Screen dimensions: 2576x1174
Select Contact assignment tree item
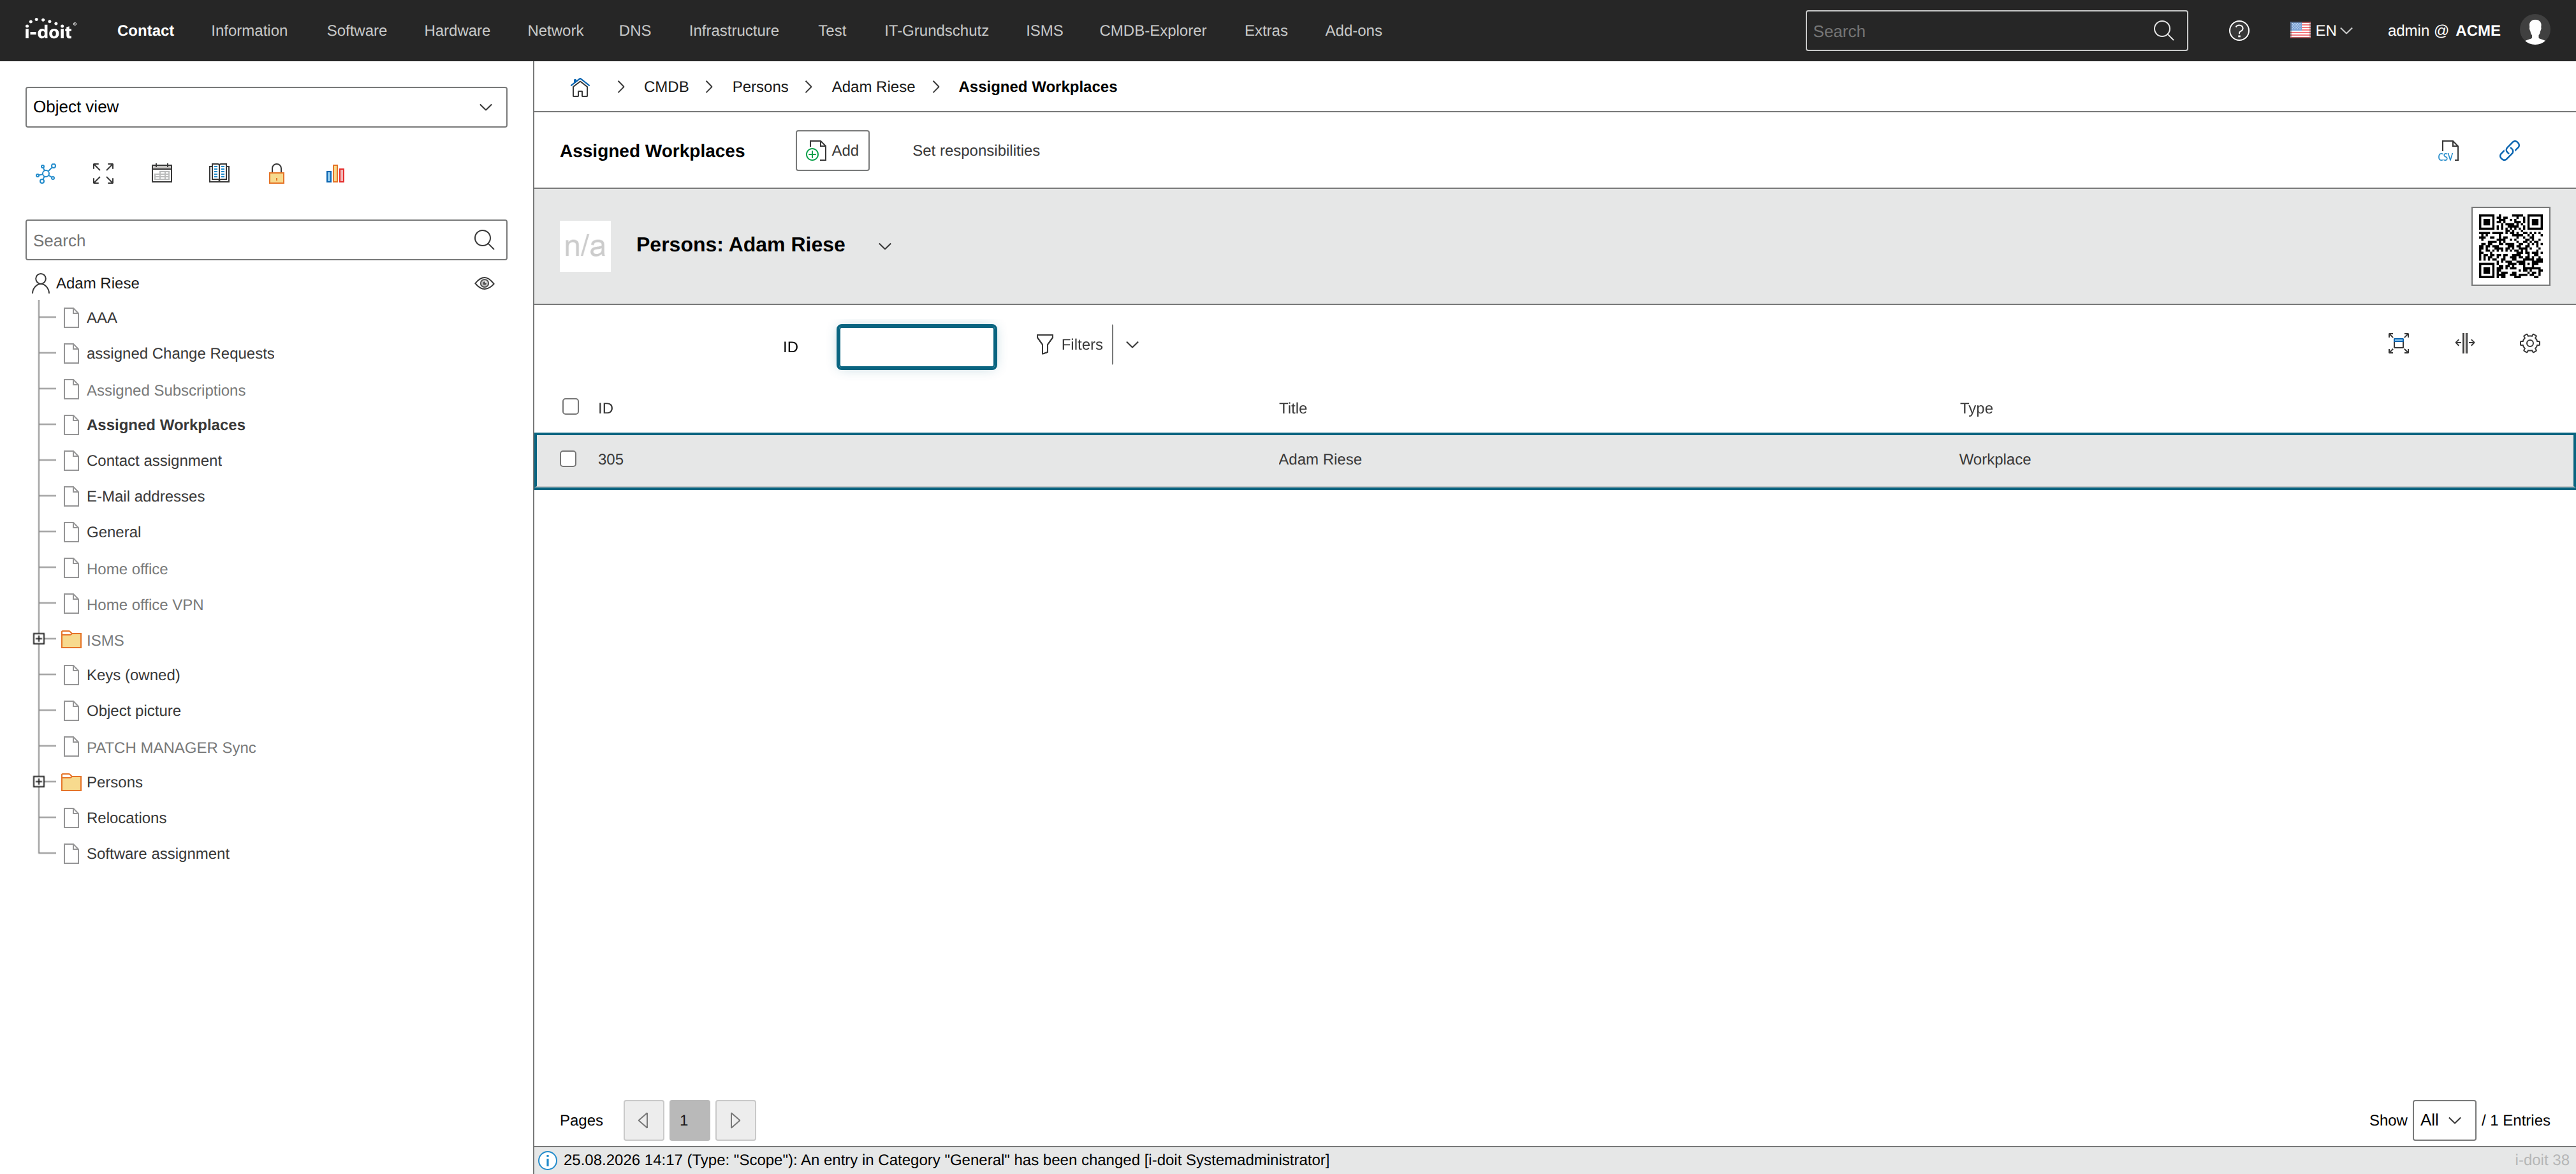(x=154, y=461)
